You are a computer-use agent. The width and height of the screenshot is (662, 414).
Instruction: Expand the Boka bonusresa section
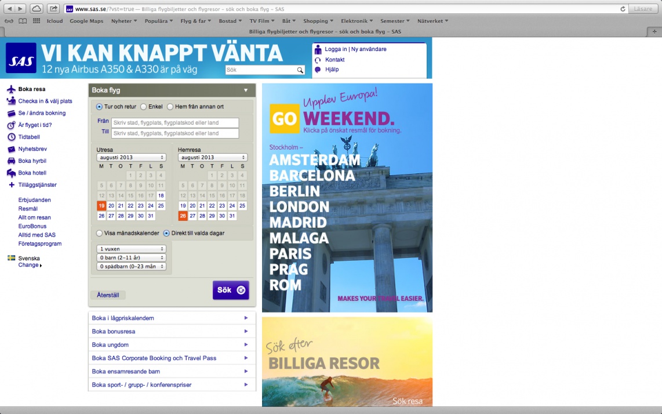172,332
